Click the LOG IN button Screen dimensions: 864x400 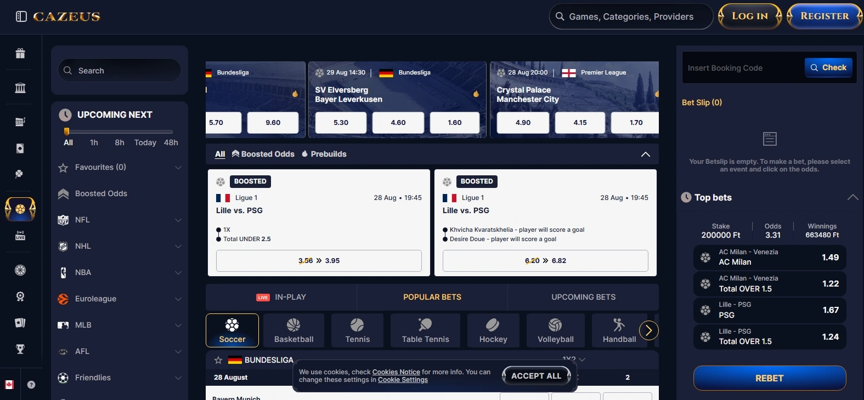(x=750, y=16)
